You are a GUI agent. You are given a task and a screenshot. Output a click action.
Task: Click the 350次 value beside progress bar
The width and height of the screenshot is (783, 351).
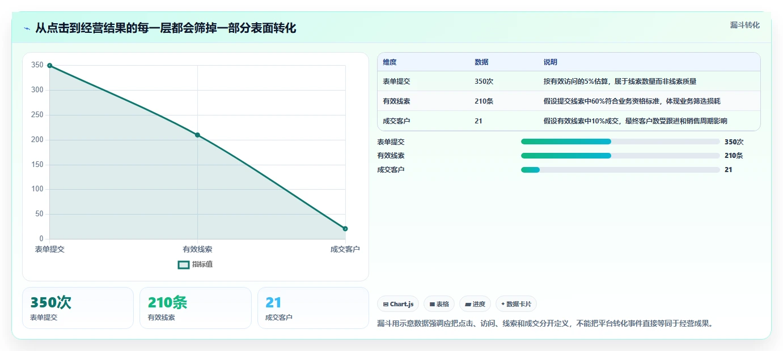[x=734, y=142]
